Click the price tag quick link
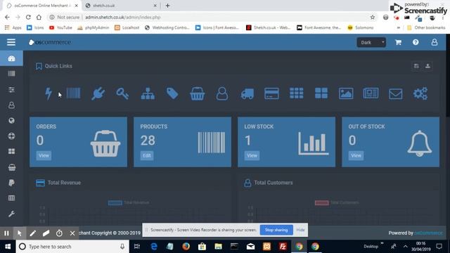Image resolution: width=450 pixels, height=253 pixels. pos(172,93)
